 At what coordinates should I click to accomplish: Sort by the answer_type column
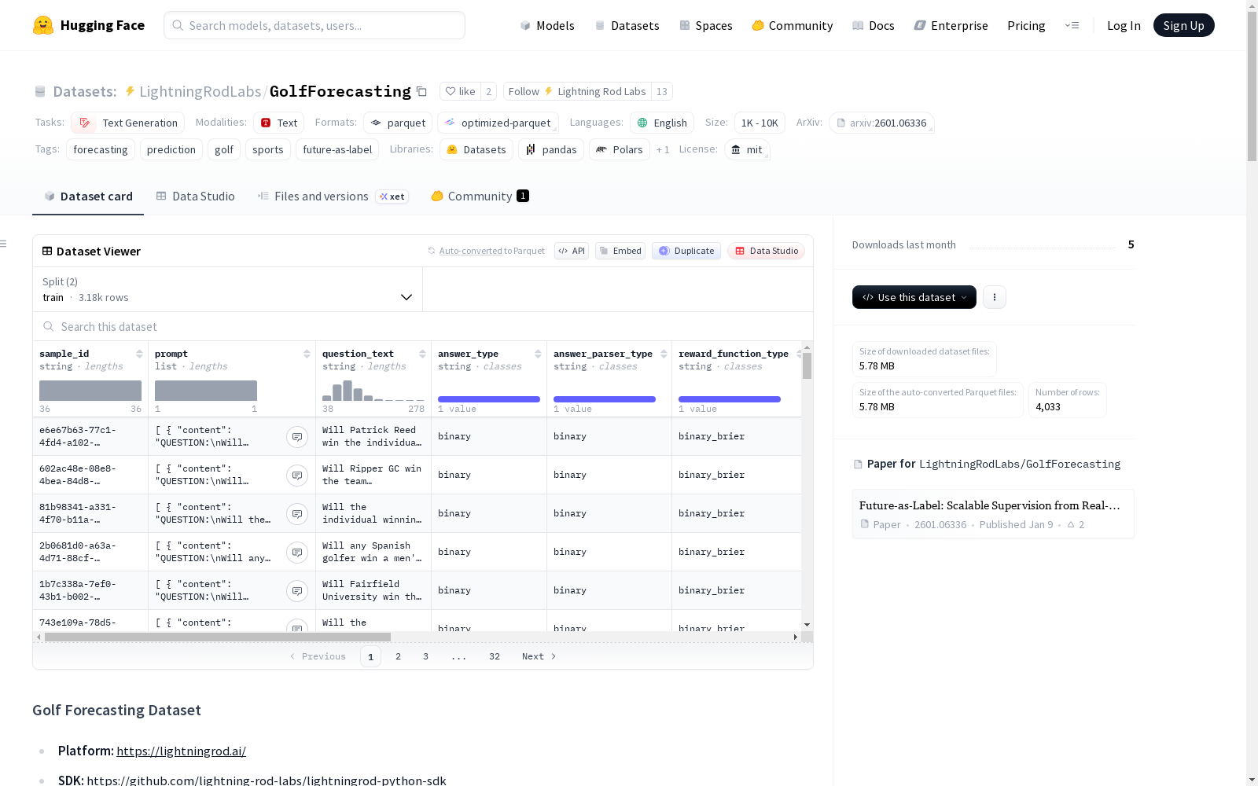(x=538, y=354)
